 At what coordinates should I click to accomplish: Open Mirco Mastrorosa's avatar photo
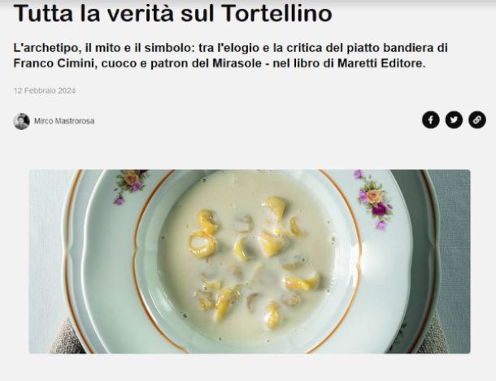[21, 121]
